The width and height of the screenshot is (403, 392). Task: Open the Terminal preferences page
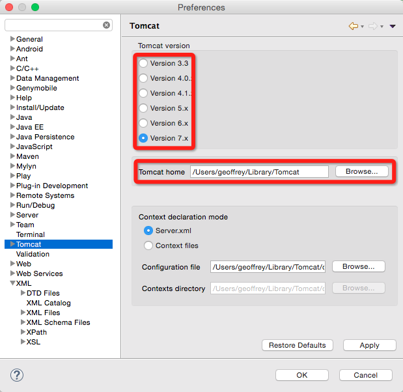point(31,234)
